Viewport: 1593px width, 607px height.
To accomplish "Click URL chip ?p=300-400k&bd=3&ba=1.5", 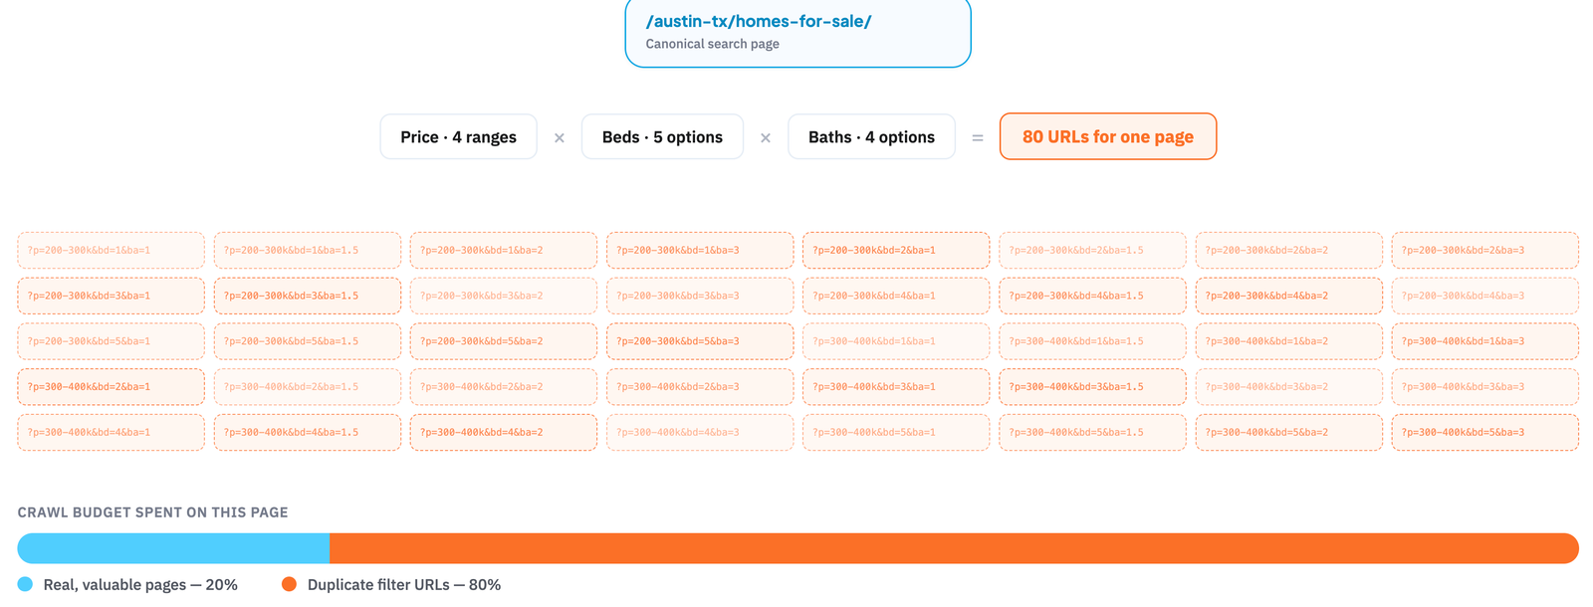I will pyautogui.click(x=1092, y=387).
